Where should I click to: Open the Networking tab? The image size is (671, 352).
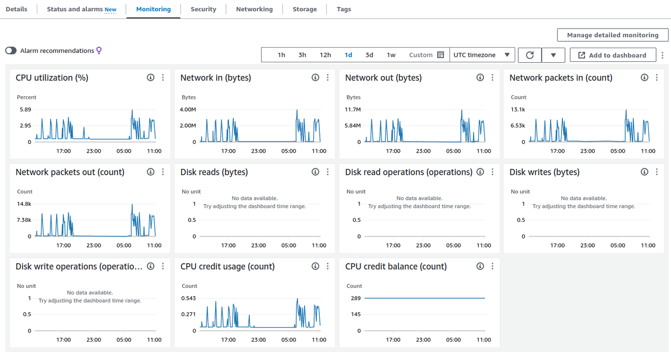click(254, 9)
